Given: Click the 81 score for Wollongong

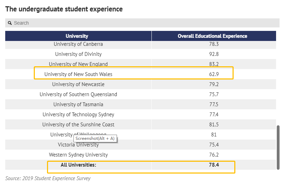Looking at the screenshot, I should point(214,135).
